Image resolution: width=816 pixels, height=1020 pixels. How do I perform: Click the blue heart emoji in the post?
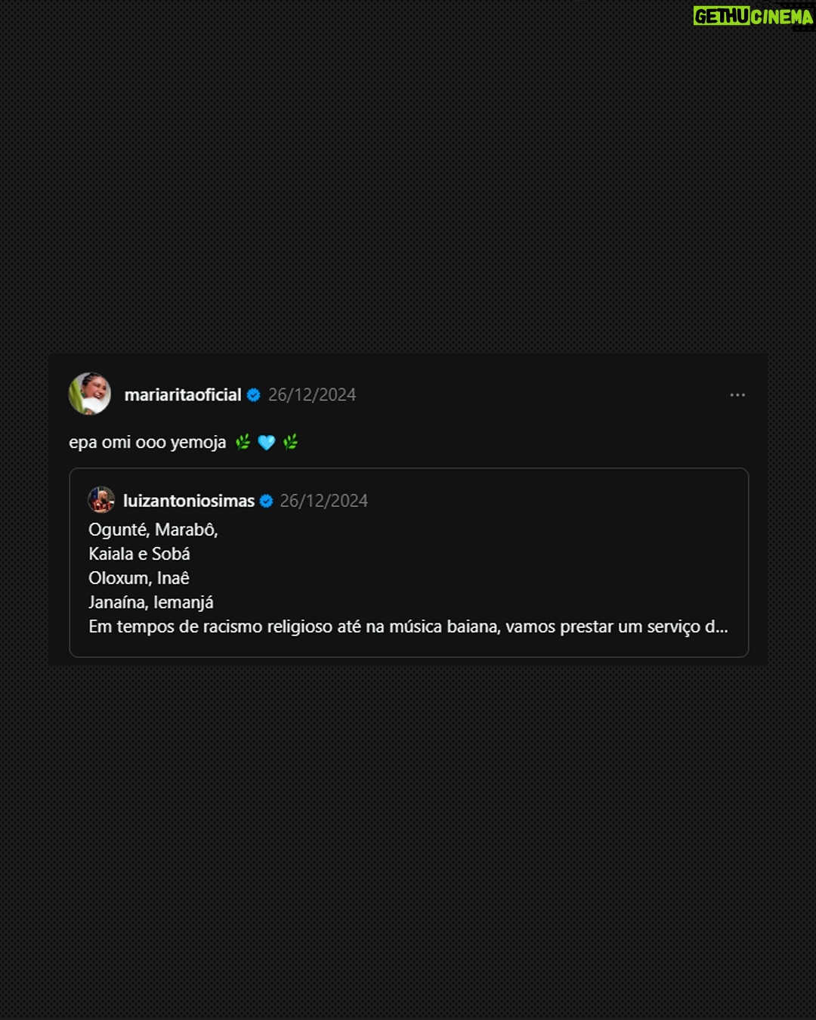coord(267,443)
